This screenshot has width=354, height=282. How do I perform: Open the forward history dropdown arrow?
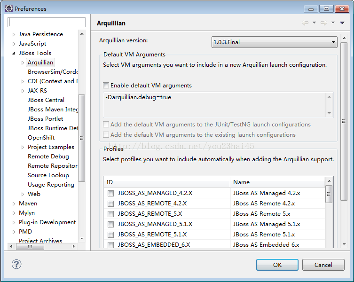[333, 23]
